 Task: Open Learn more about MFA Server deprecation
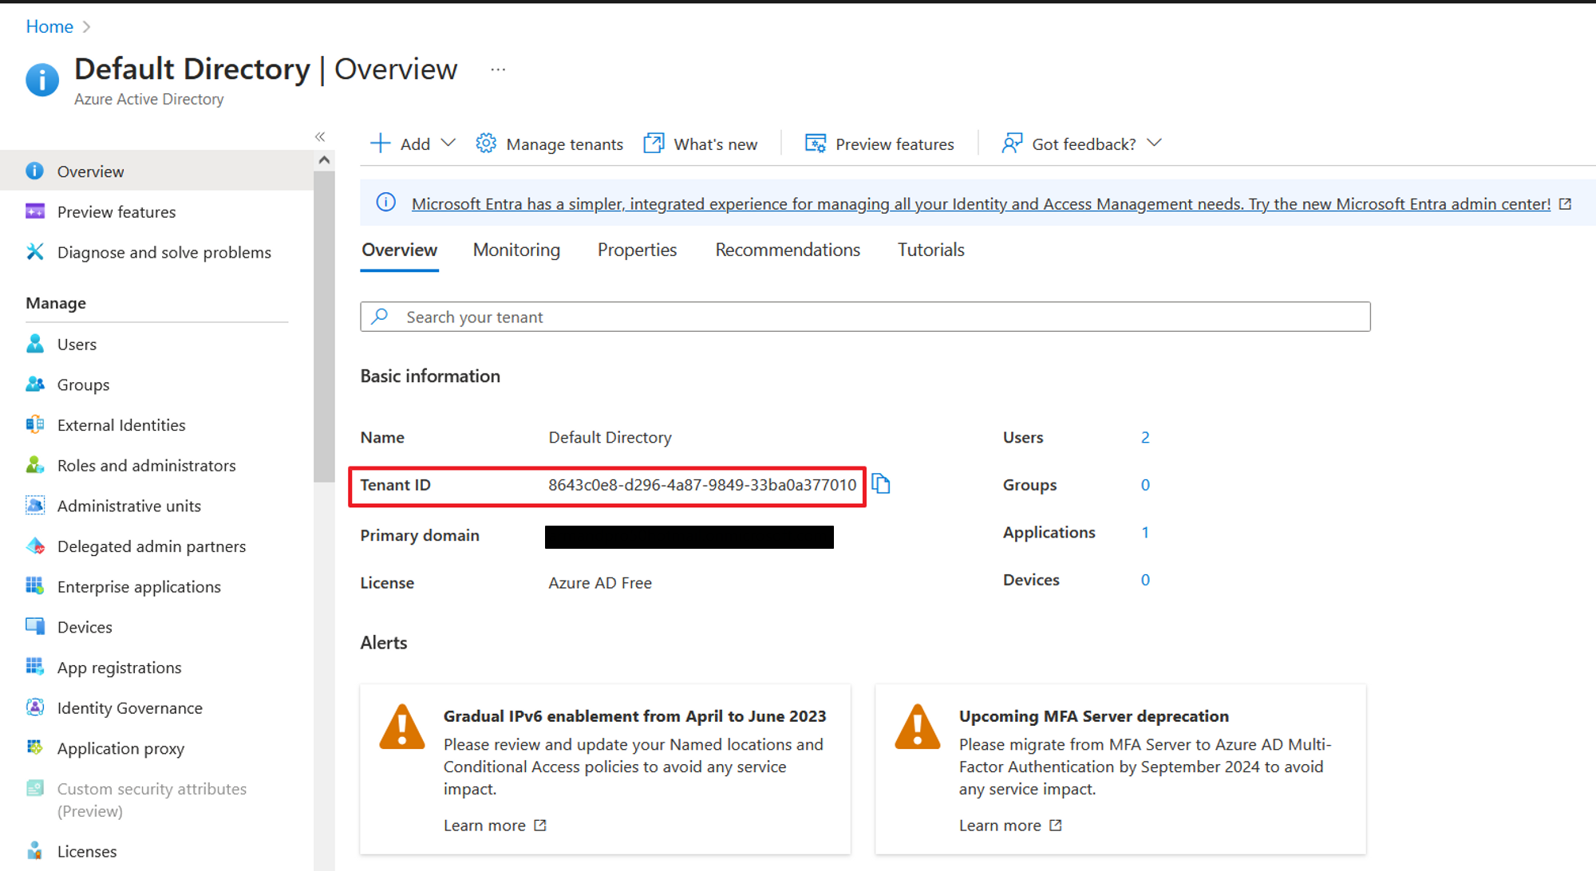(x=1000, y=825)
